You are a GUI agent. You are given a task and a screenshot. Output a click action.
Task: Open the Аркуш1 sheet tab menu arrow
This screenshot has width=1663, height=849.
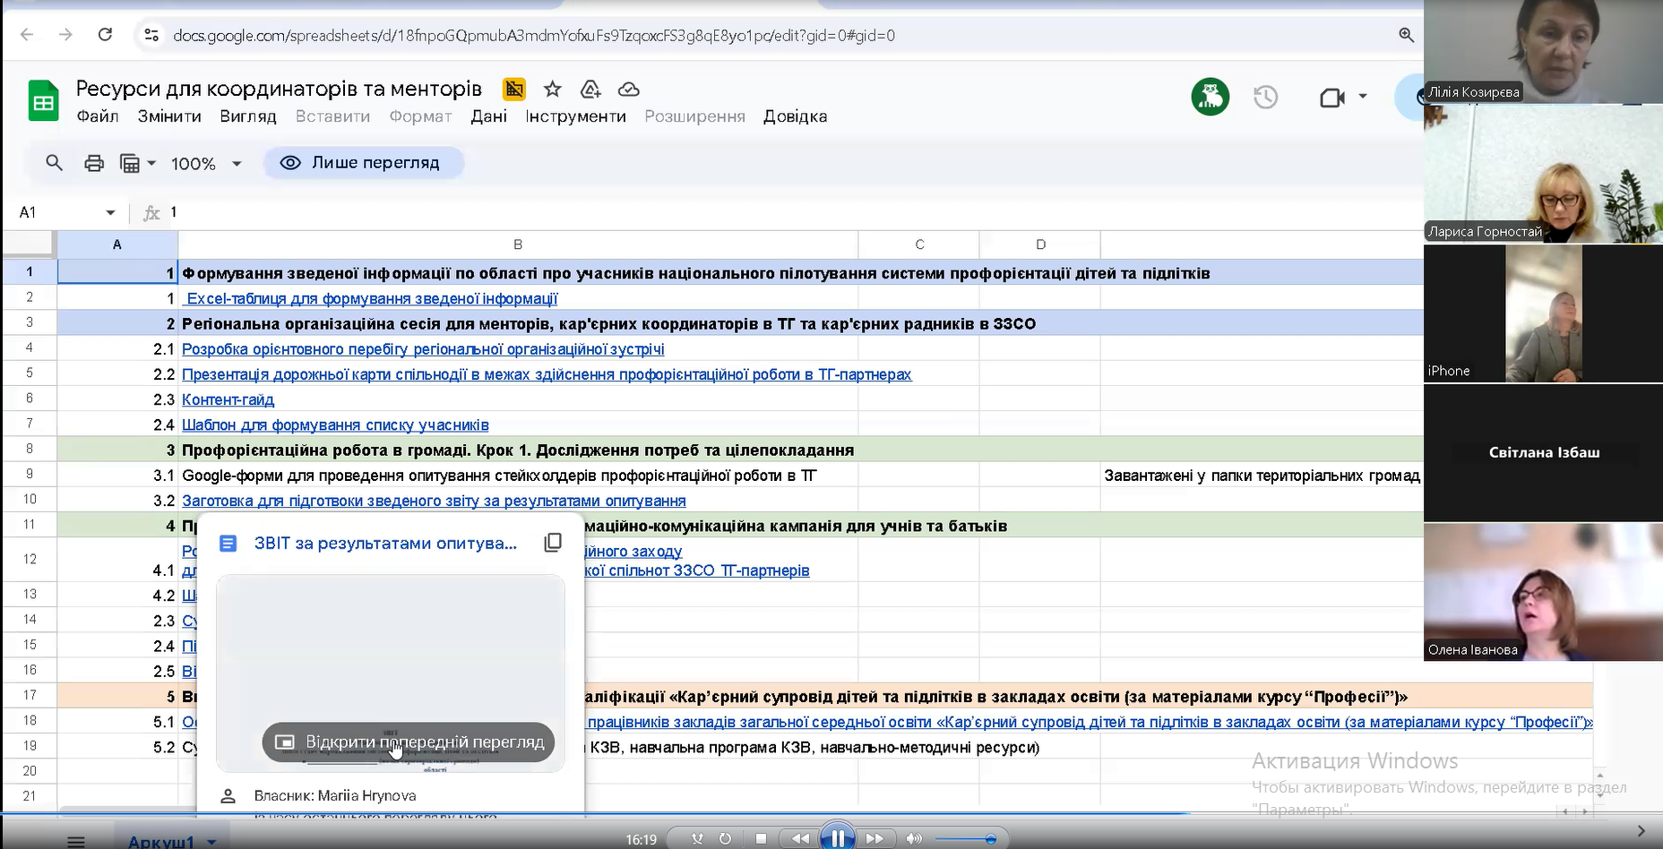point(212,842)
